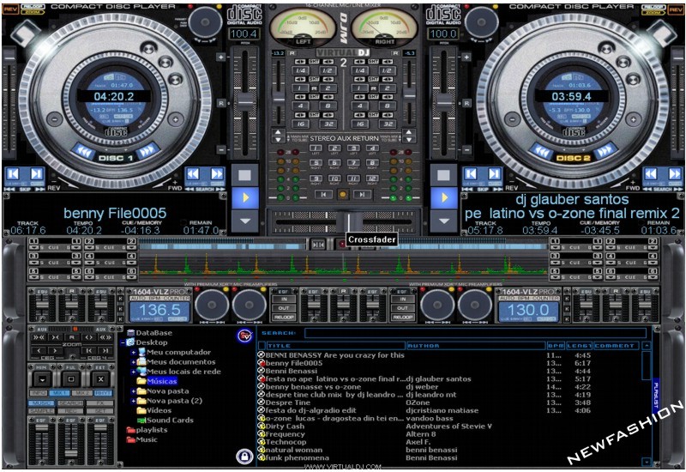Search backward on Disc 2 deck

[x=652, y=174]
